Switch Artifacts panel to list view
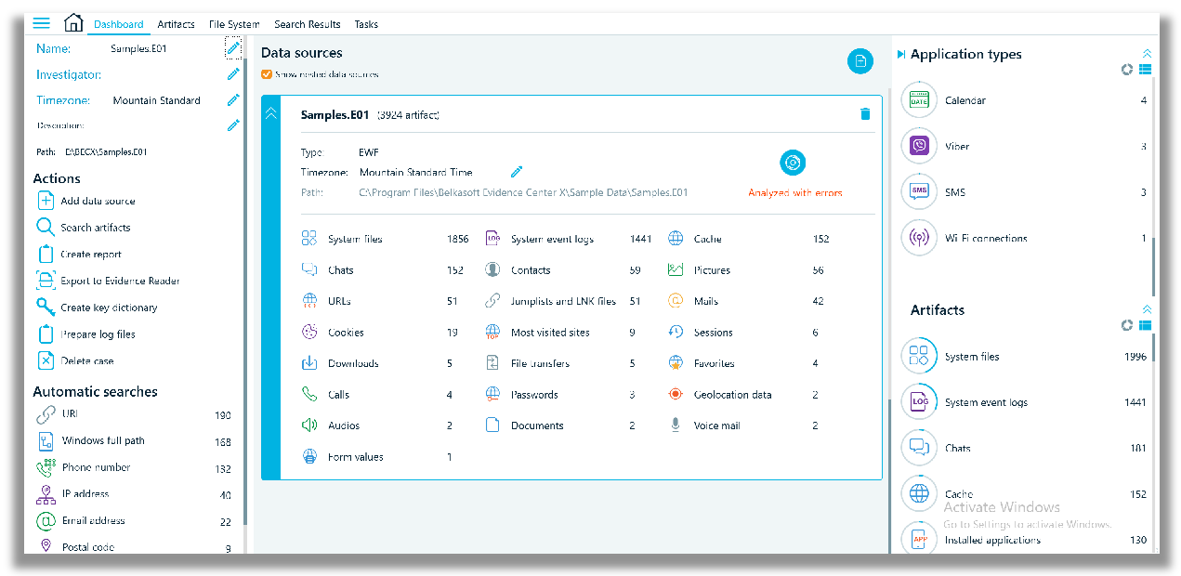1181x576 pixels. coord(1145,325)
